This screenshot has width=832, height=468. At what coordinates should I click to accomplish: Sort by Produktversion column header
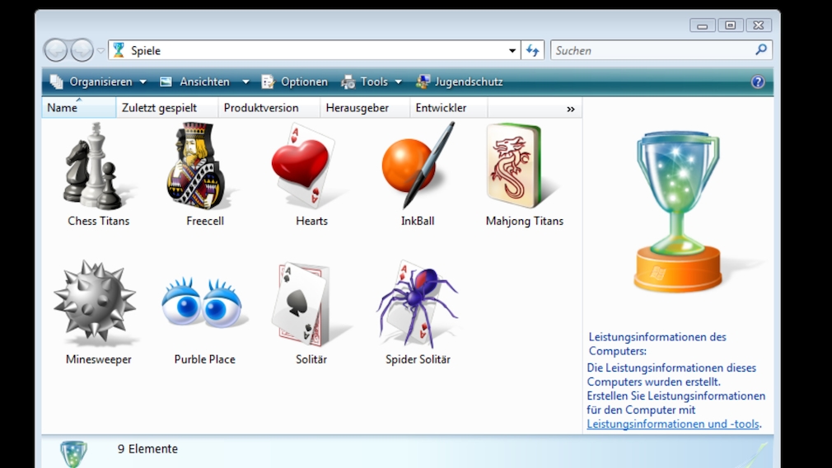[x=269, y=108]
